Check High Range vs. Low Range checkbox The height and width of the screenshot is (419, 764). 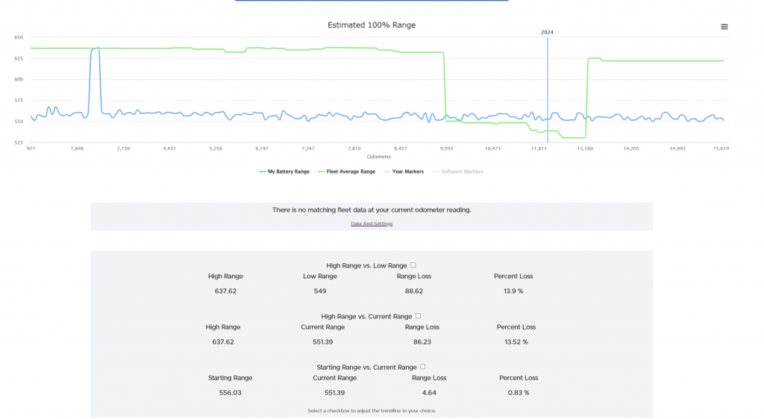(413, 265)
